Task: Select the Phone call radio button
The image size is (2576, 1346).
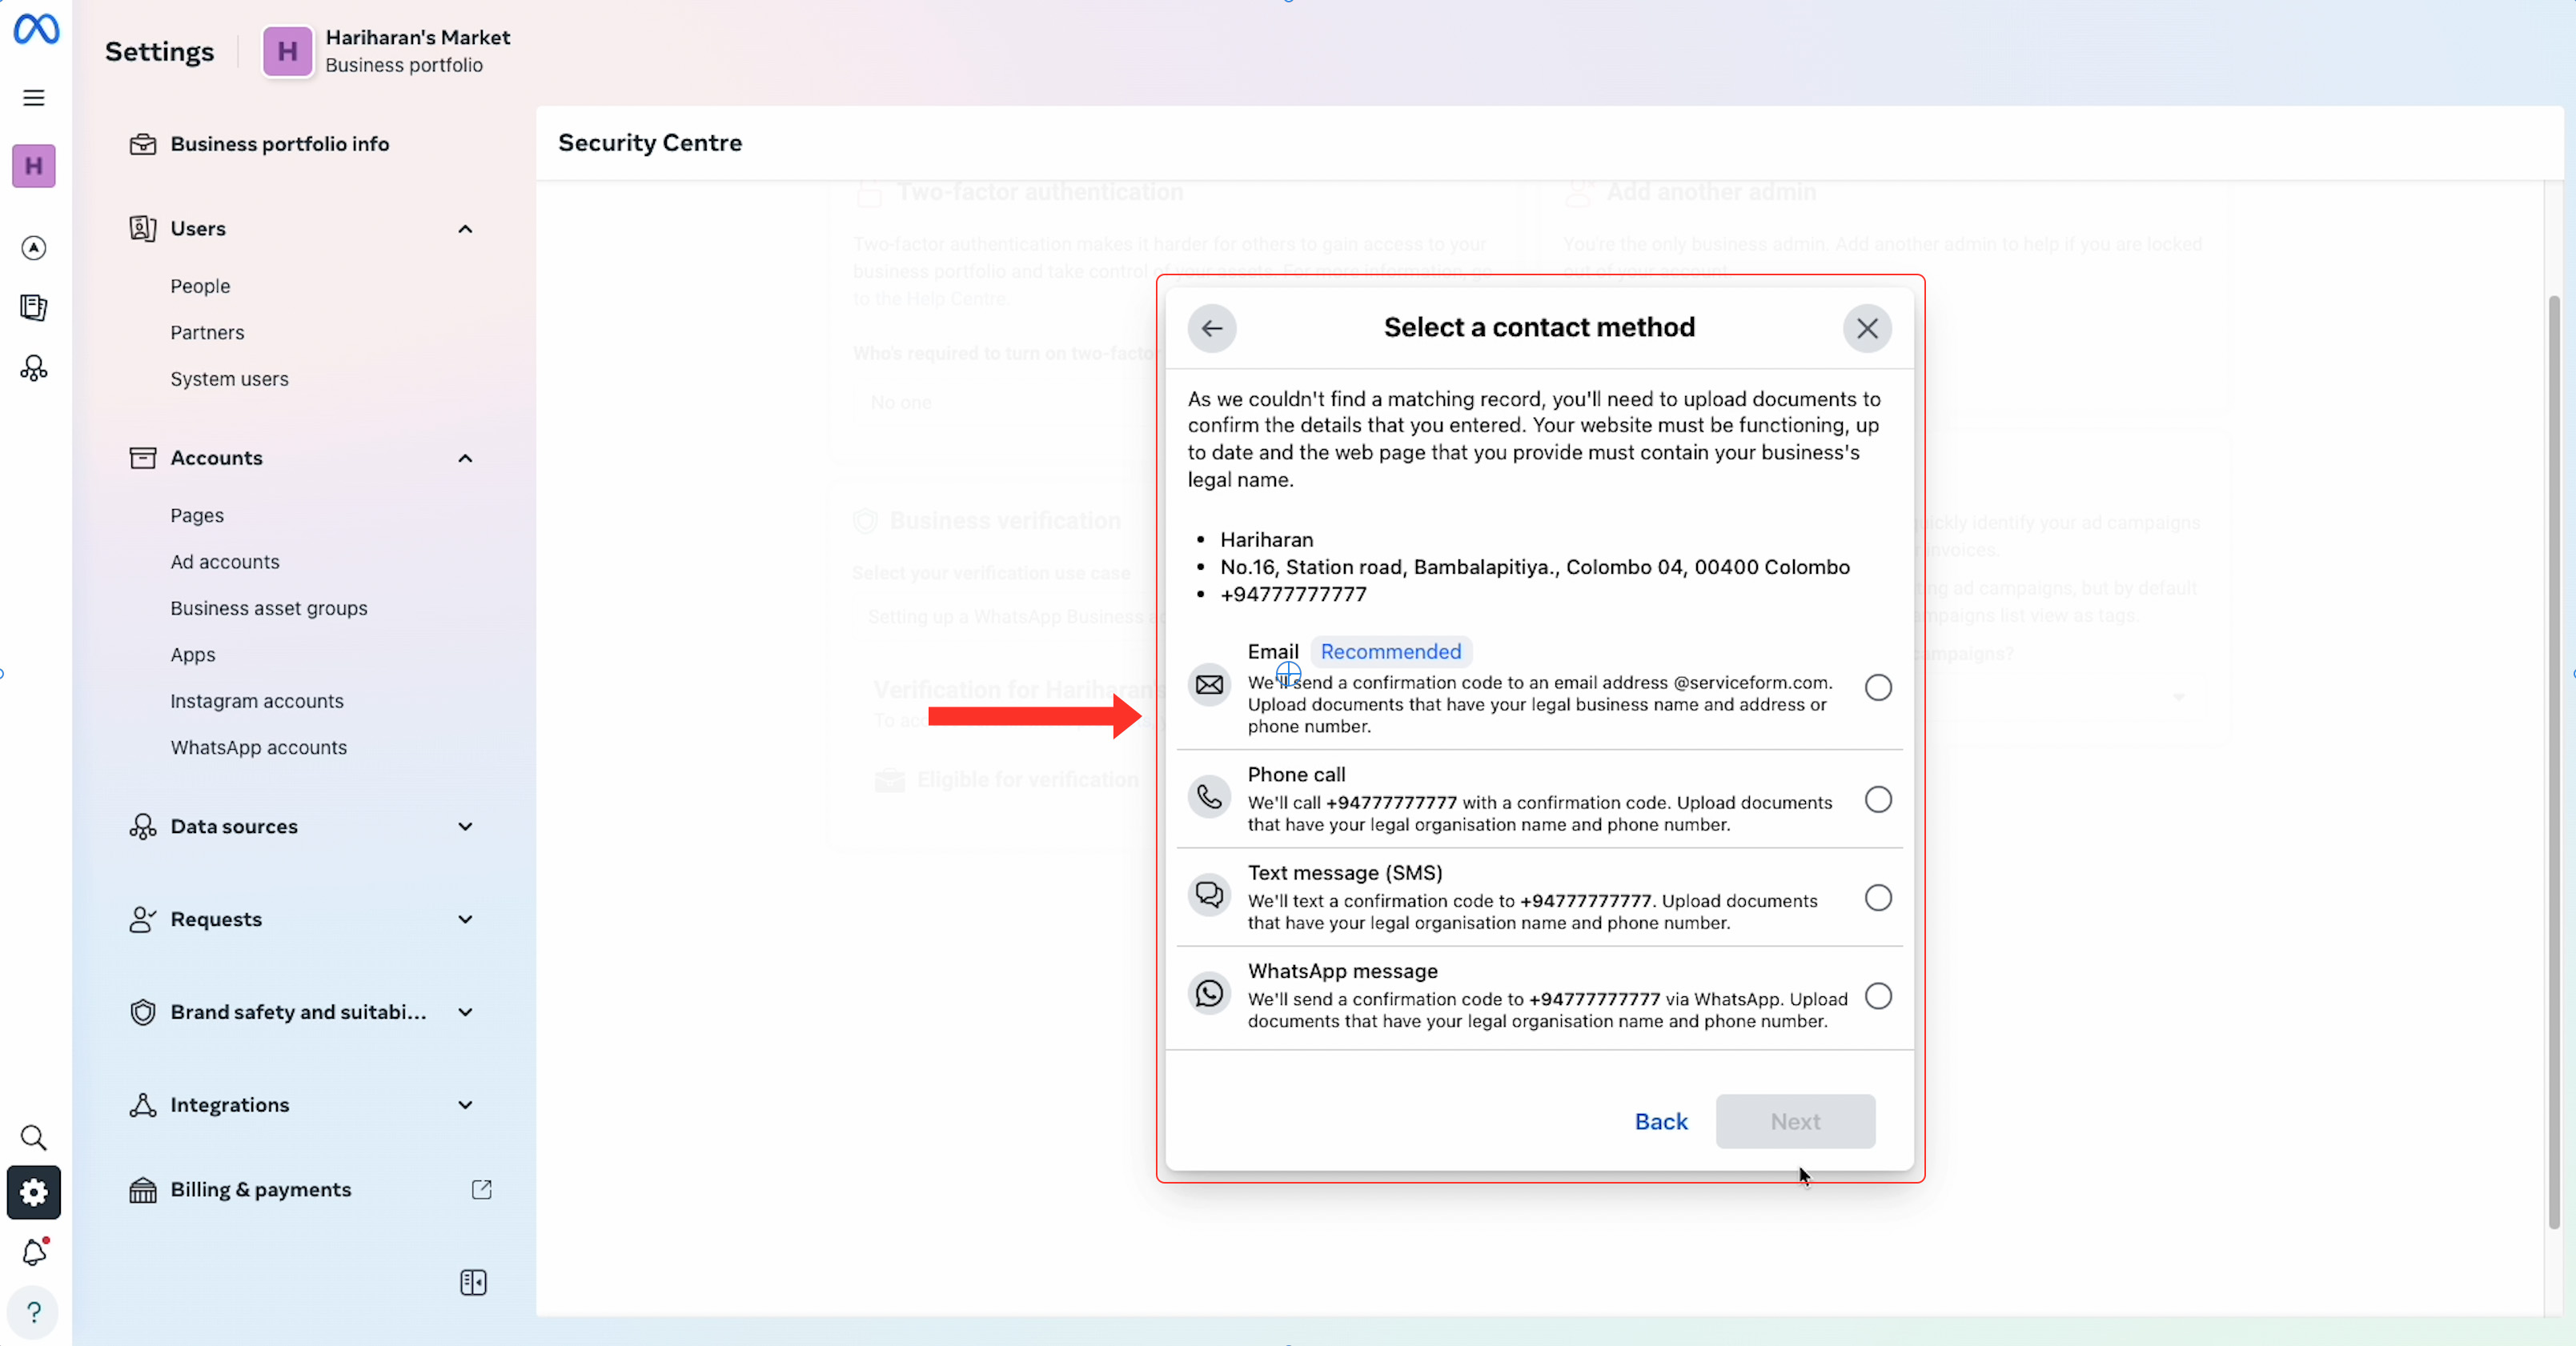Action: [x=1878, y=800]
